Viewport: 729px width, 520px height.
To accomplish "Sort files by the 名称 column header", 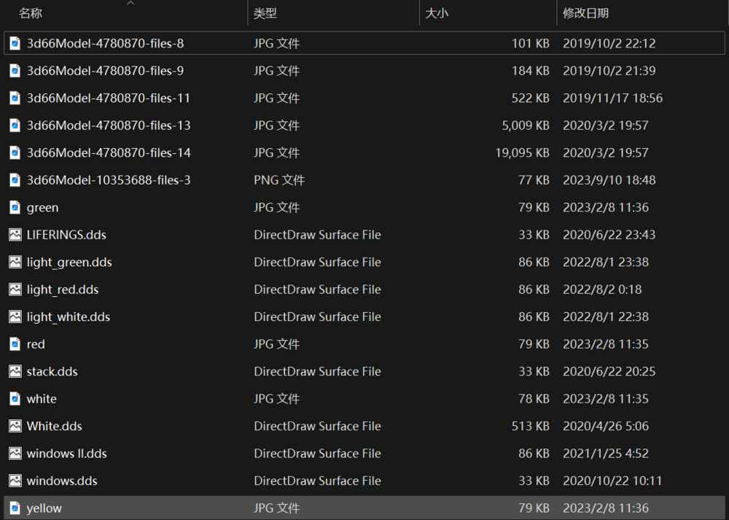I will pyautogui.click(x=31, y=13).
